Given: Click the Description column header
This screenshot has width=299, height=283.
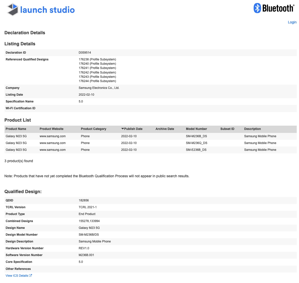Looking at the screenshot, I should coord(252,129).
